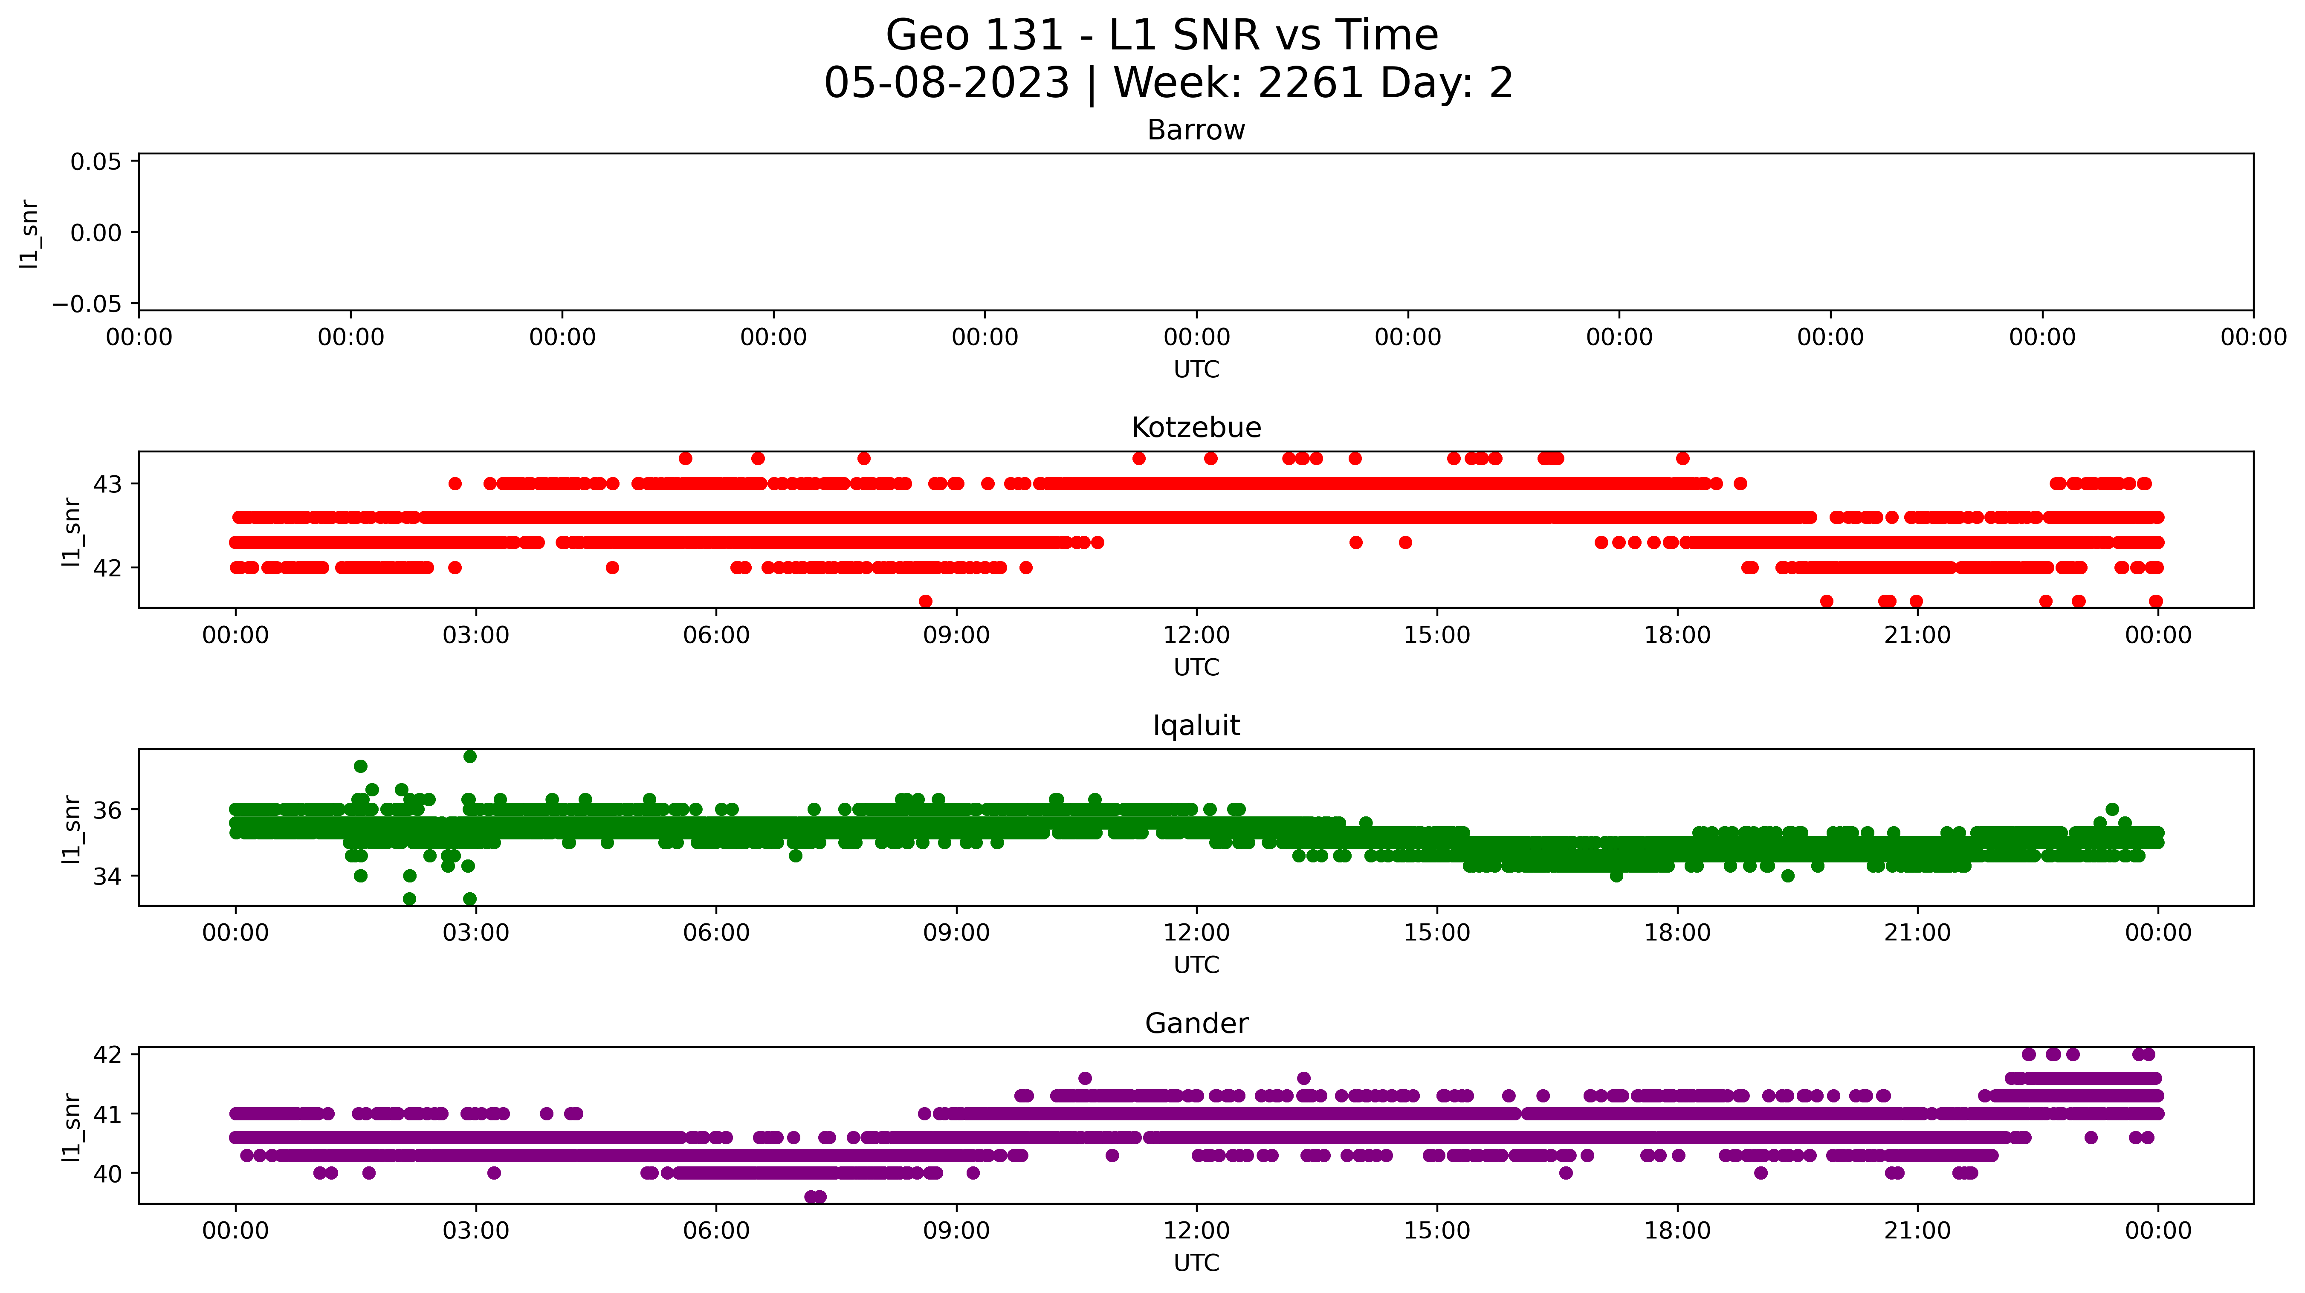Click the UTC label under Kotzebue plot
Image resolution: width=2305 pixels, height=1293 pixels.
point(1196,668)
